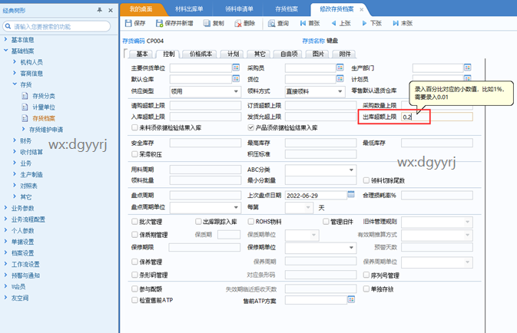Enable 批次管理 checkbox
The image size is (517, 333).
pos(134,221)
